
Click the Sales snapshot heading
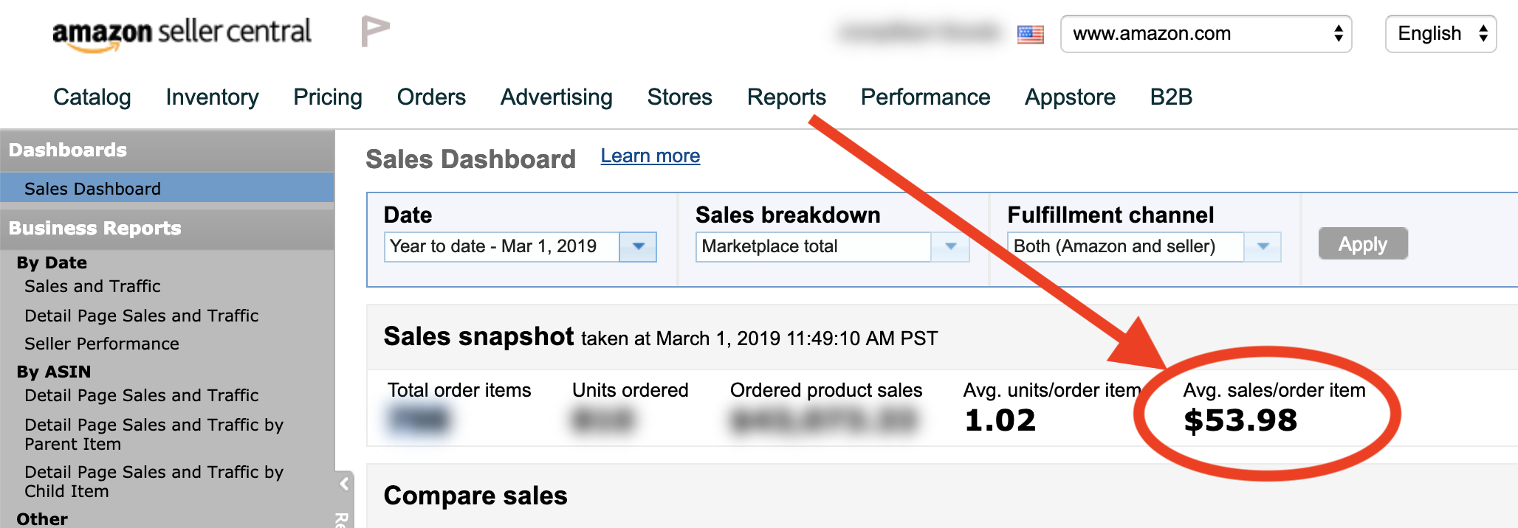(478, 336)
